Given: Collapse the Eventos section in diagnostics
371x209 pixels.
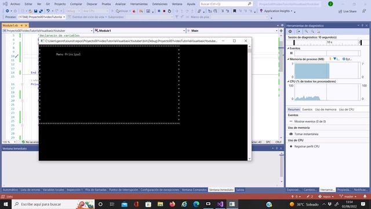Looking at the screenshot, I should pos(288,48).
